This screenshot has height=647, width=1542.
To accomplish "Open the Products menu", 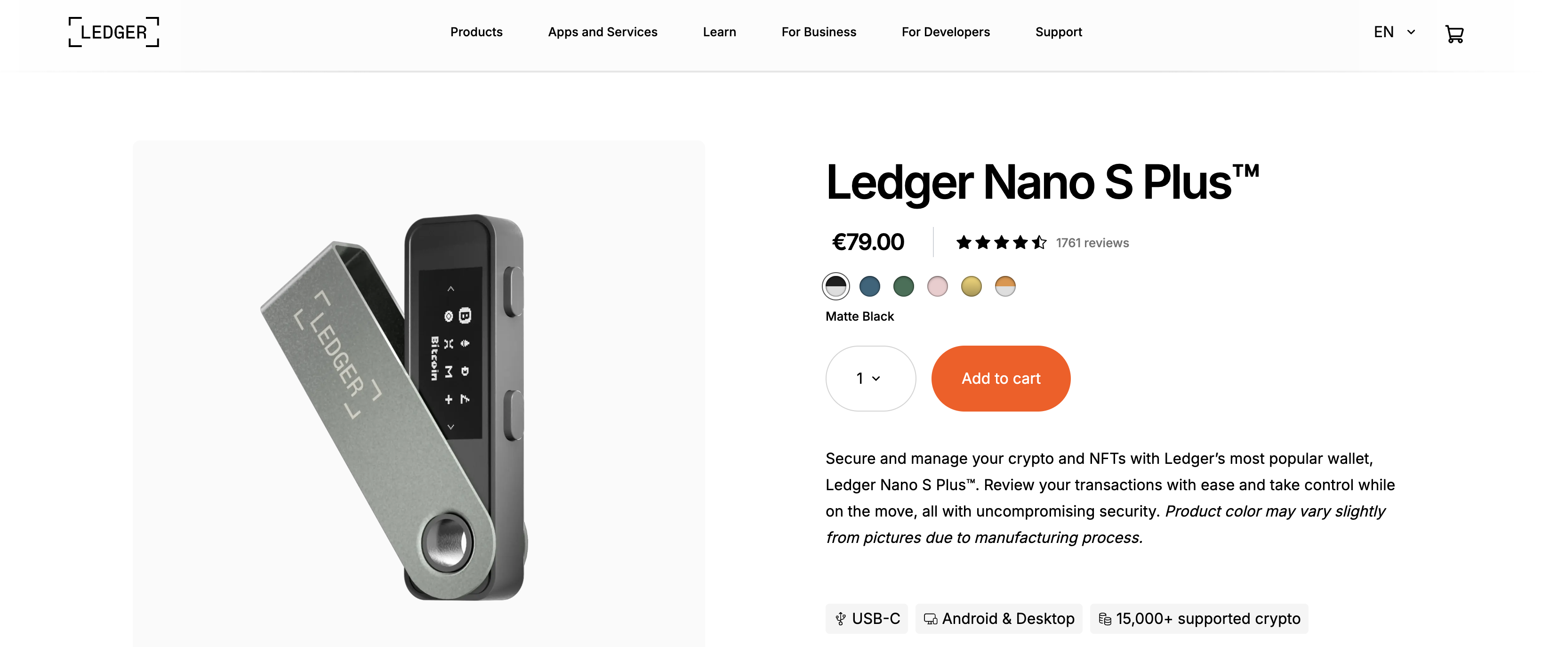I will point(476,32).
